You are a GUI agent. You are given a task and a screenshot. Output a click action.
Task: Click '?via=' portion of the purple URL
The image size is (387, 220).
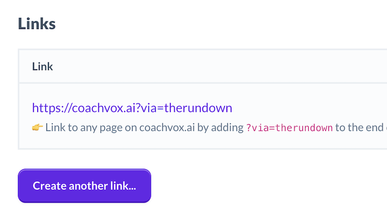click(149, 108)
